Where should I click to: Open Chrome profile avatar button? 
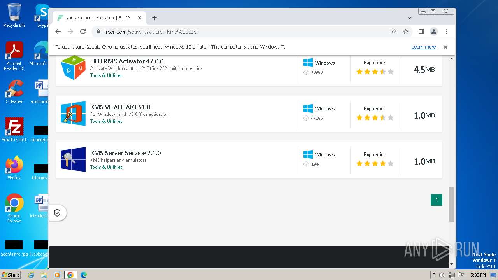(434, 31)
